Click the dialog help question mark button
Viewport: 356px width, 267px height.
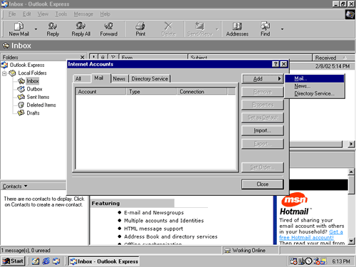coord(276,64)
